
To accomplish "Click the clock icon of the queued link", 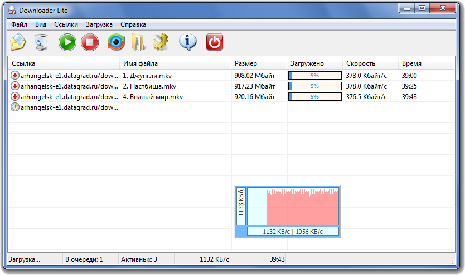I will tap(15, 107).
